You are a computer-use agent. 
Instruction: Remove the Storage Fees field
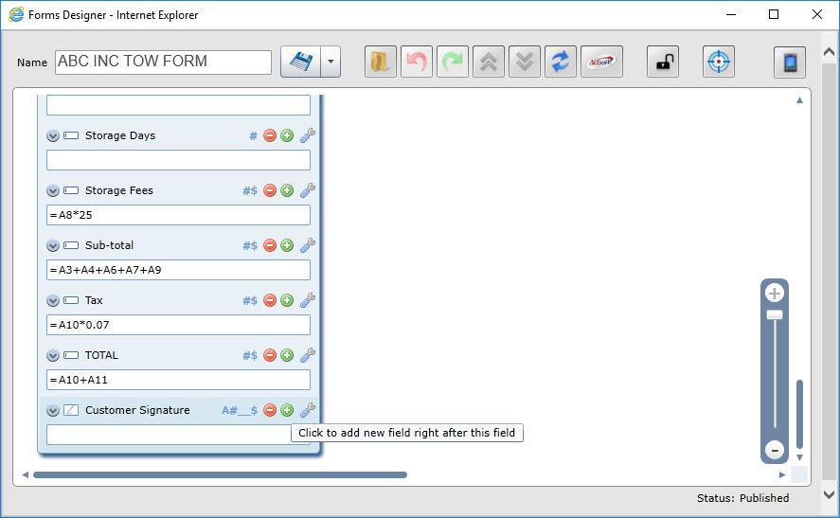click(270, 190)
